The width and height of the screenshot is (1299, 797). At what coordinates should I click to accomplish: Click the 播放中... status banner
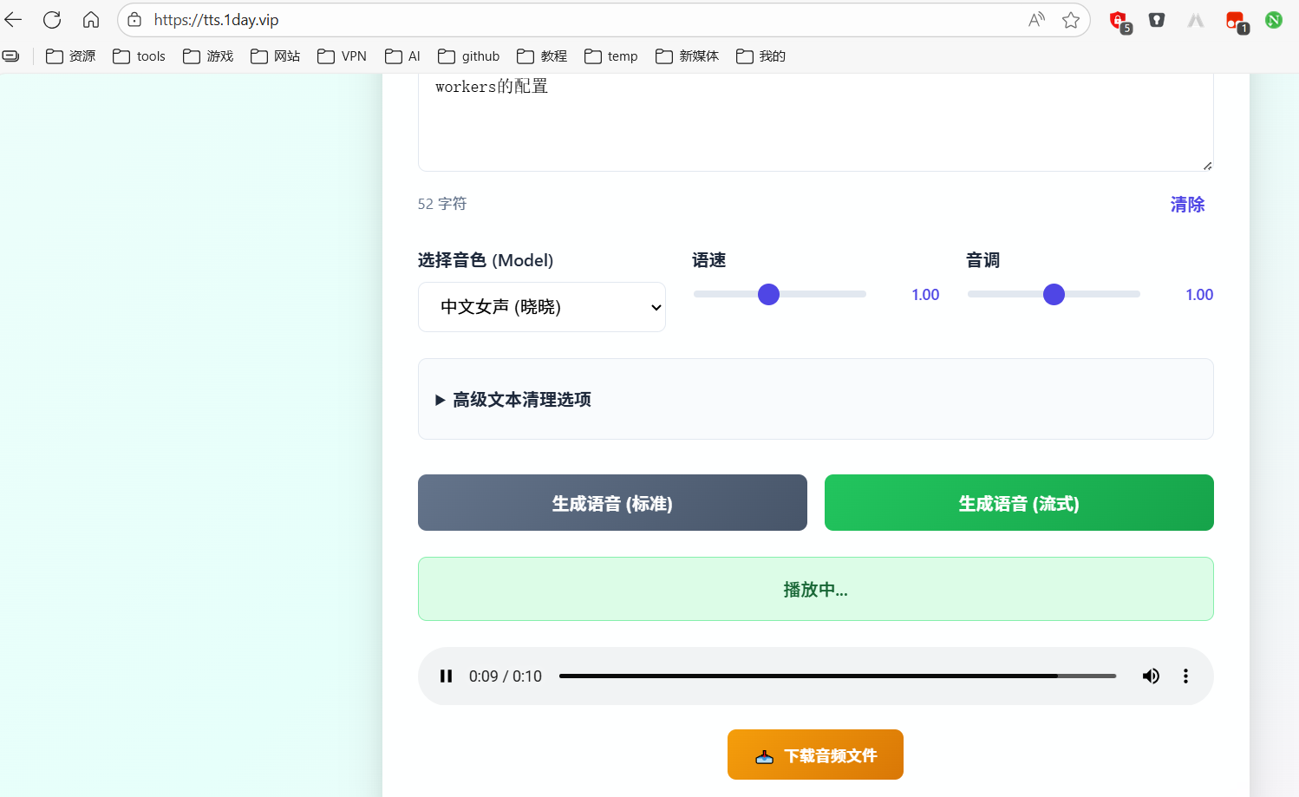click(815, 589)
